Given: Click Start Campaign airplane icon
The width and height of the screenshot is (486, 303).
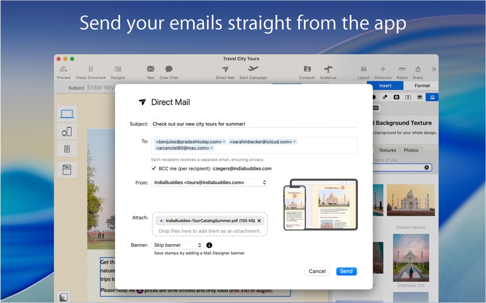Looking at the screenshot, I should click(253, 69).
